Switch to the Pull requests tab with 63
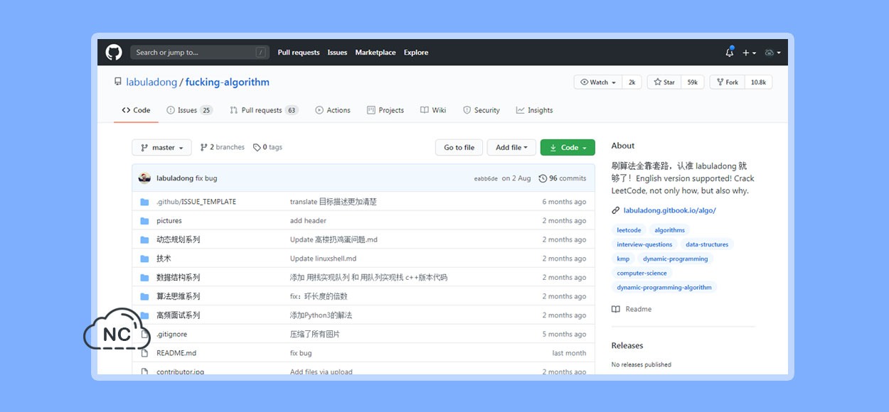The width and height of the screenshot is (889, 412). pyautogui.click(x=264, y=110)
